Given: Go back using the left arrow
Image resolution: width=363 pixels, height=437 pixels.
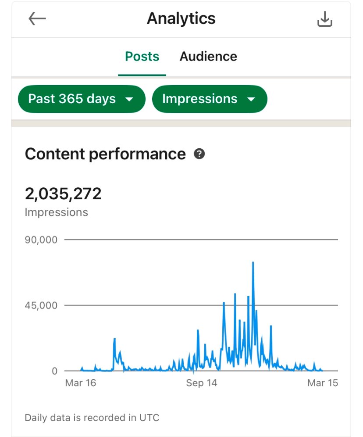Looking at the screenshot, I should [37, 19].
